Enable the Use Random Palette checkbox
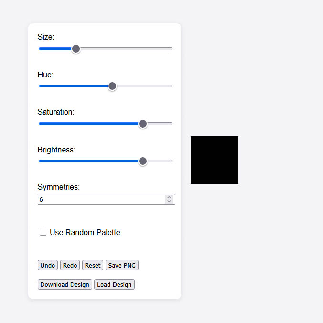The image size is (323, 323). click(x=43, y=232)
